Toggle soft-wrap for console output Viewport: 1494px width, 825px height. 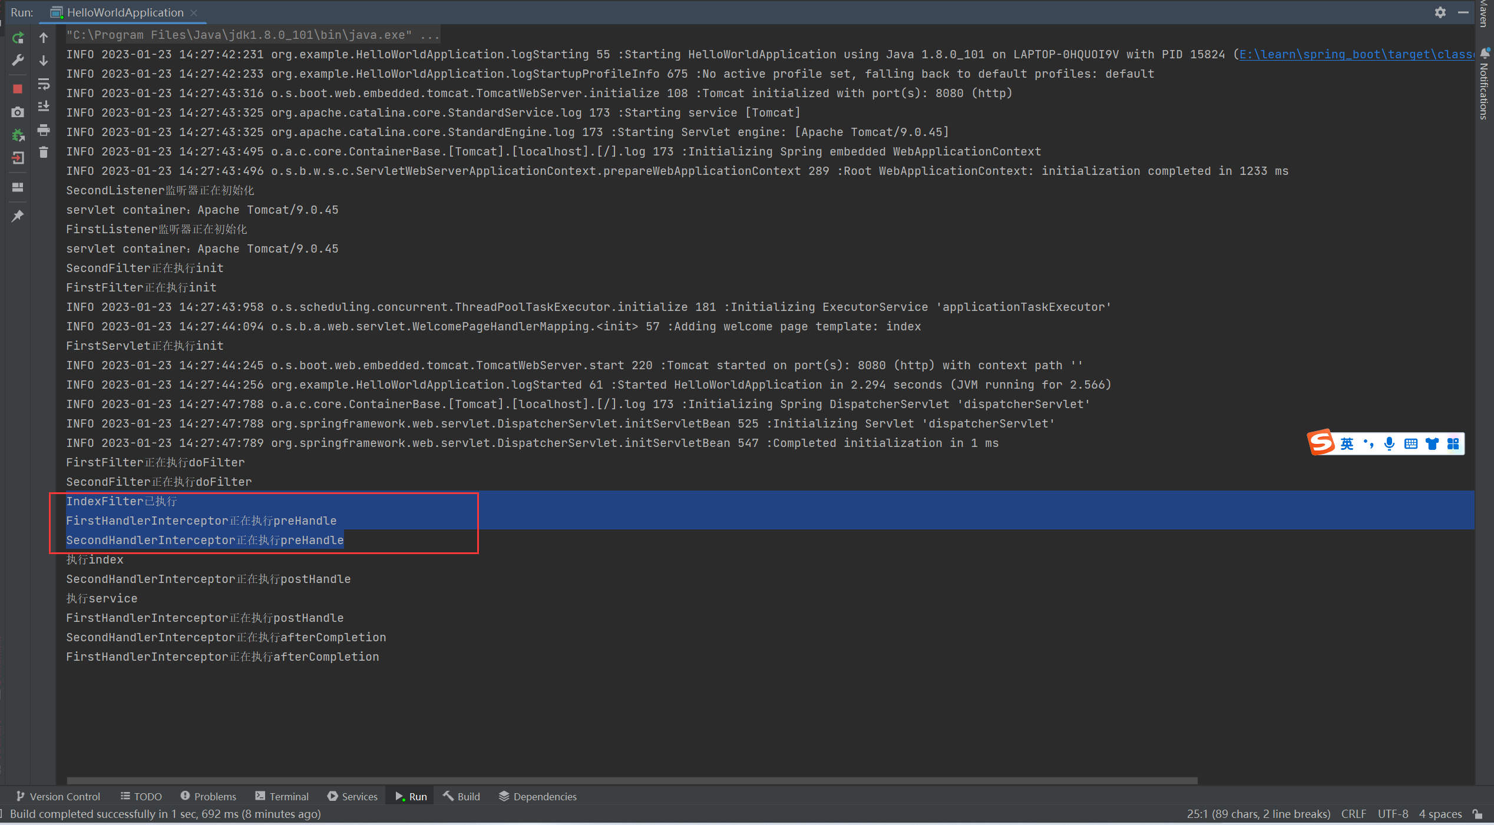tap(44, 84)
